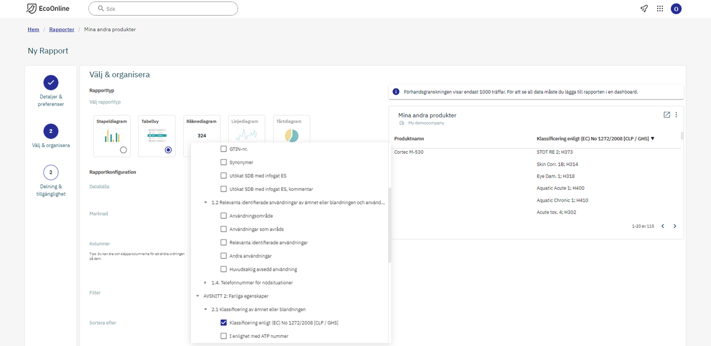Open the preview card options menu
This screenshot has width=711, height=346.
(676, 115)
